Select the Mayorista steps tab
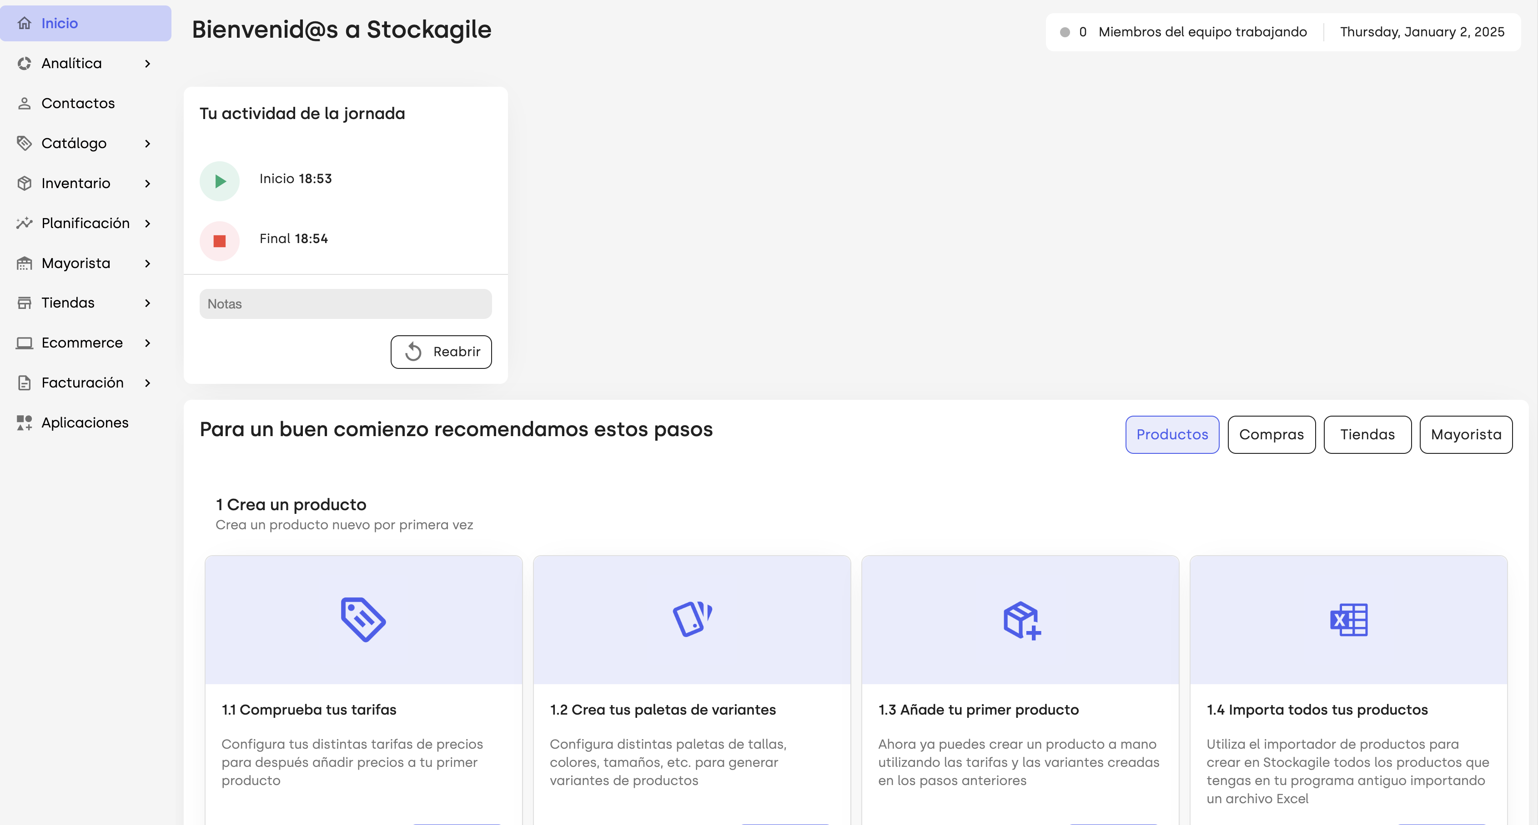1538x825 pixels. [x=1466, y=434]
